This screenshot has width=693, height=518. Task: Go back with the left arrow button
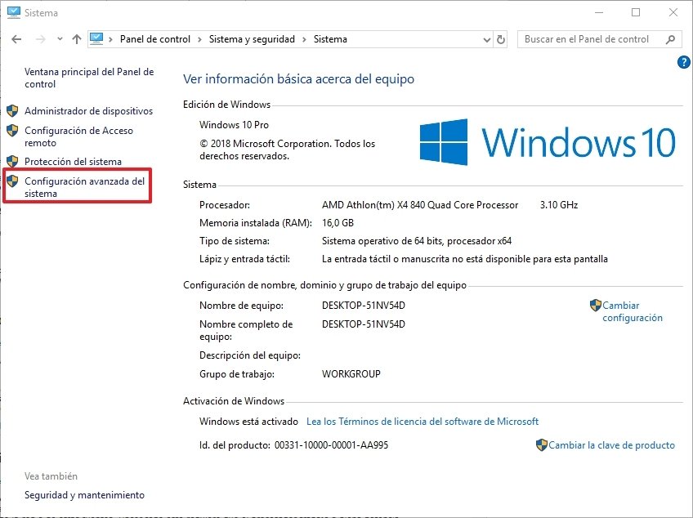coord(16,39)
